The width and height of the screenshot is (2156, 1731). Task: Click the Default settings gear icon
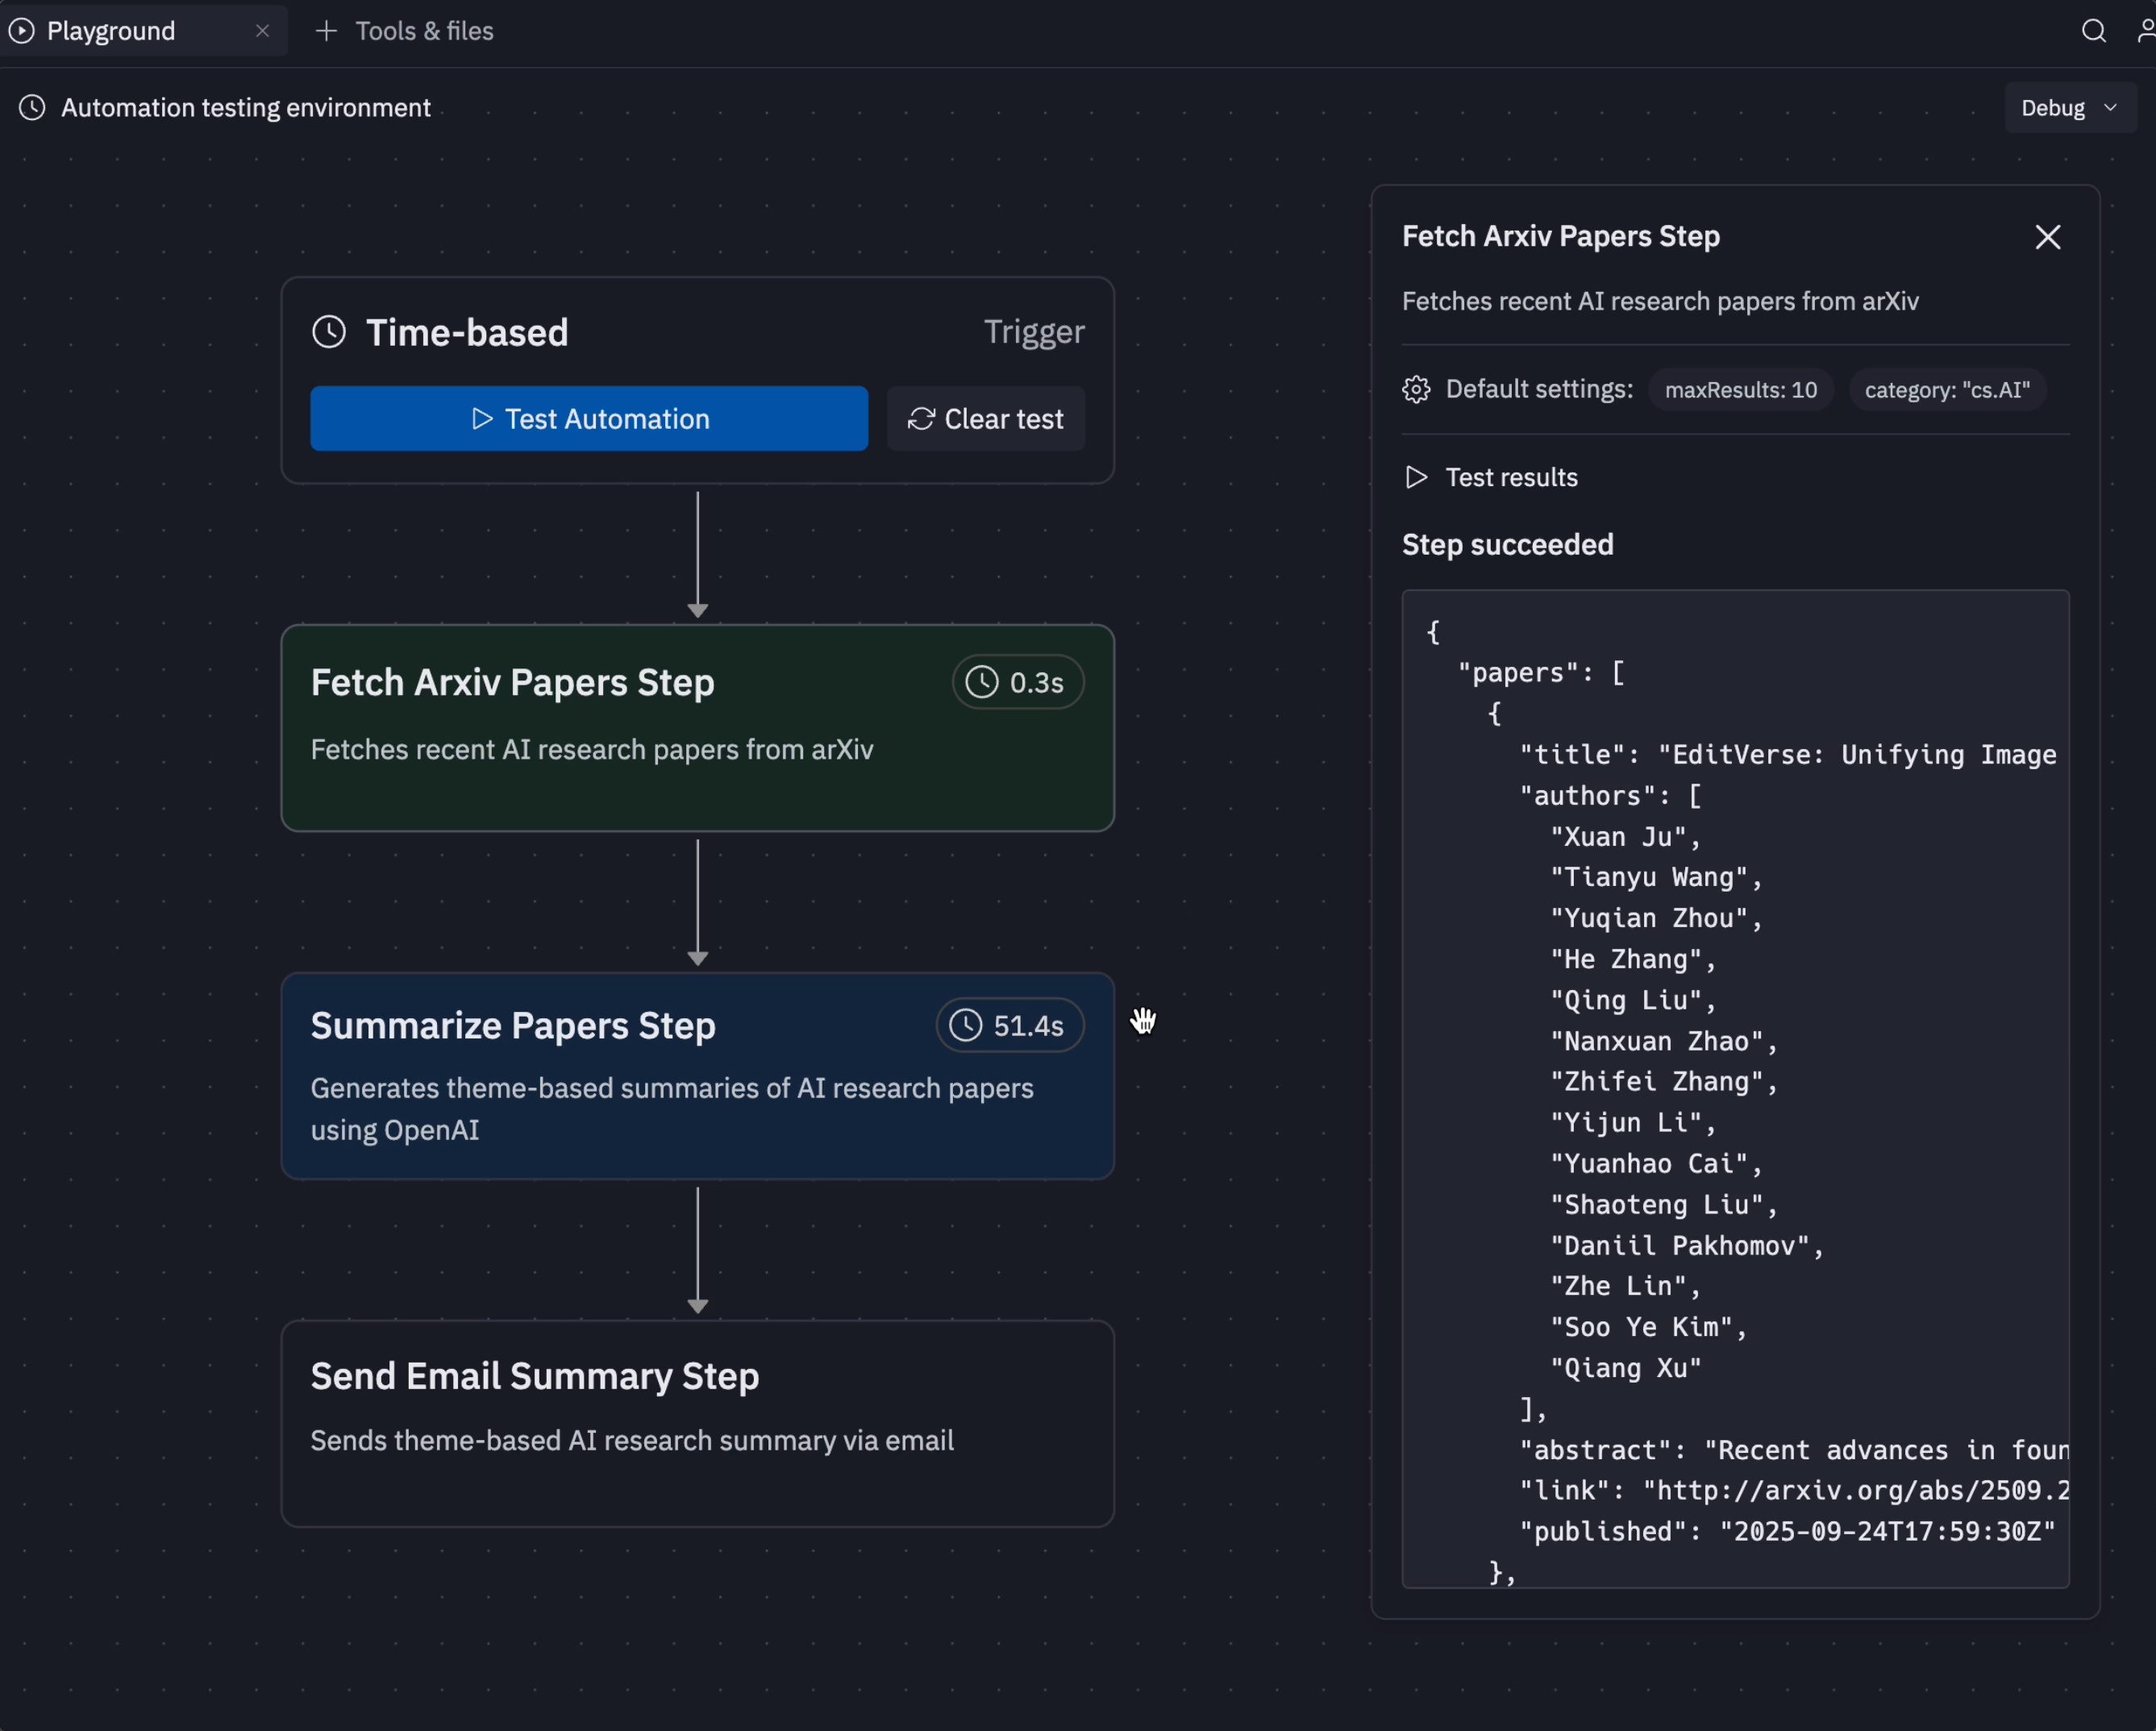click(1416, 389)
